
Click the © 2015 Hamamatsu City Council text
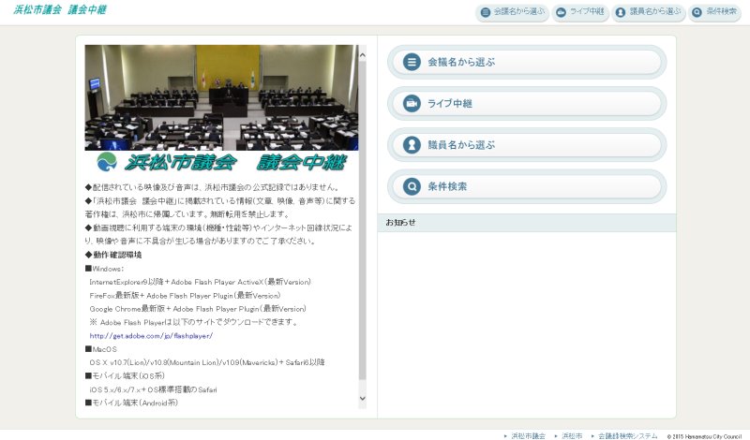[704, 436]
